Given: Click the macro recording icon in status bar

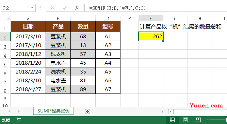Looking at the screenshot, I should 19,120.
